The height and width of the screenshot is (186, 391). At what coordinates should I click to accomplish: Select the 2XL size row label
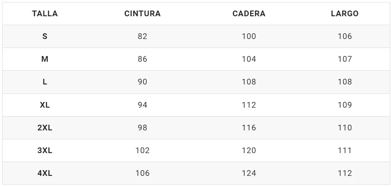tap(45, 128)
